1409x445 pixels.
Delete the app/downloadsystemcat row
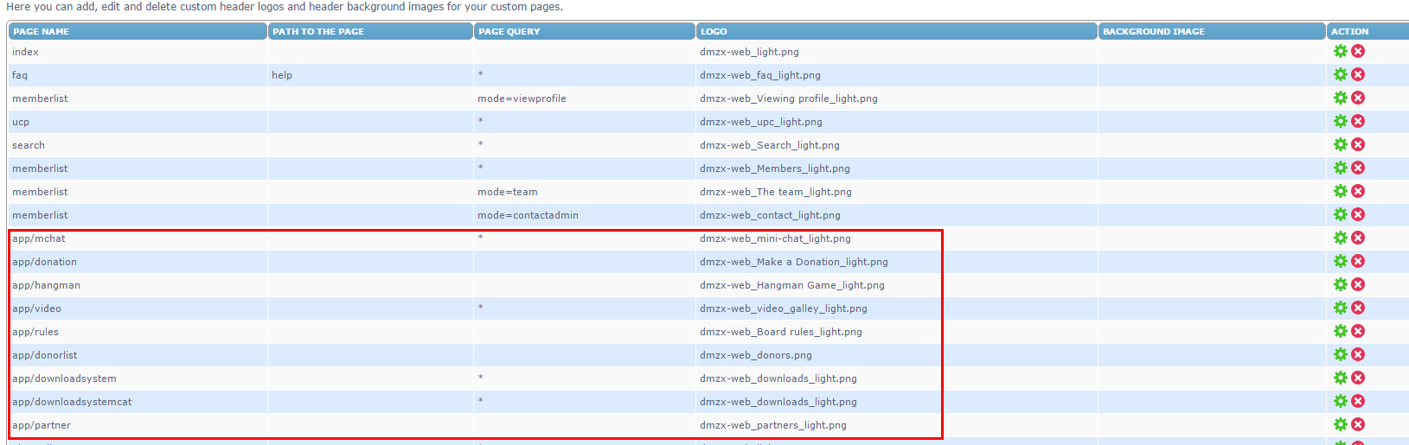tap(1358, 401)
